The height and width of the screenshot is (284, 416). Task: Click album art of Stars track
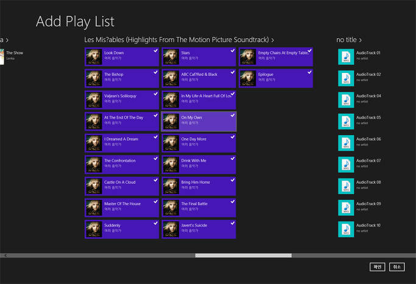[x=171, y=57]
